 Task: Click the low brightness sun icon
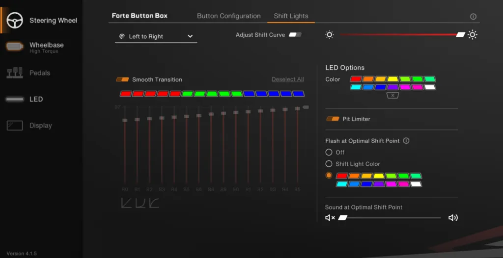pos(330,35)
